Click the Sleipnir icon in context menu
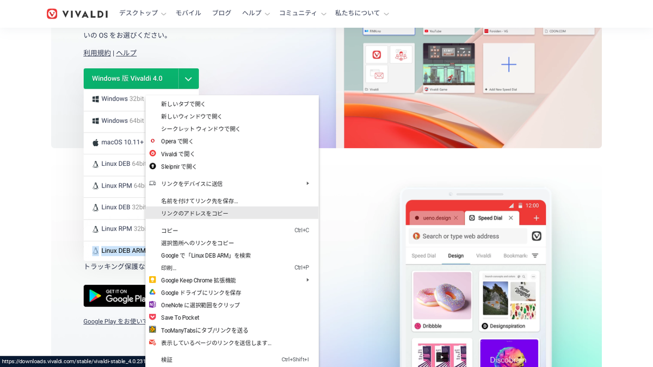Image resolution: width=653 pixels, height=367 pixels. point(152,166)
